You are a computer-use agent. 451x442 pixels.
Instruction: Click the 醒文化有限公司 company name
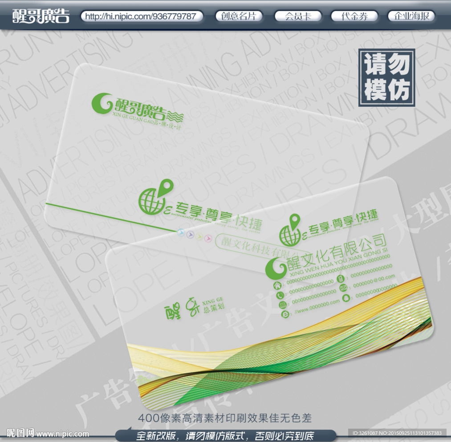(337, 252)
